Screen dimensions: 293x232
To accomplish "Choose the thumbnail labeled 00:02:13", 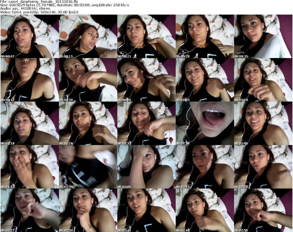I will coord(205,167).
